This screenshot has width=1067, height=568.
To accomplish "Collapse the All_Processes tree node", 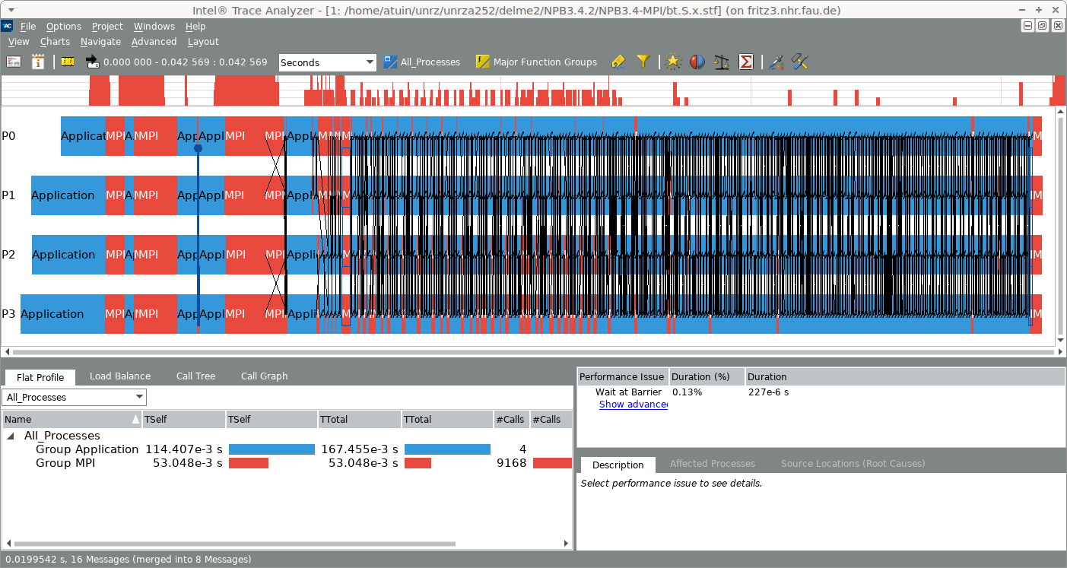I will pos(11,436).
